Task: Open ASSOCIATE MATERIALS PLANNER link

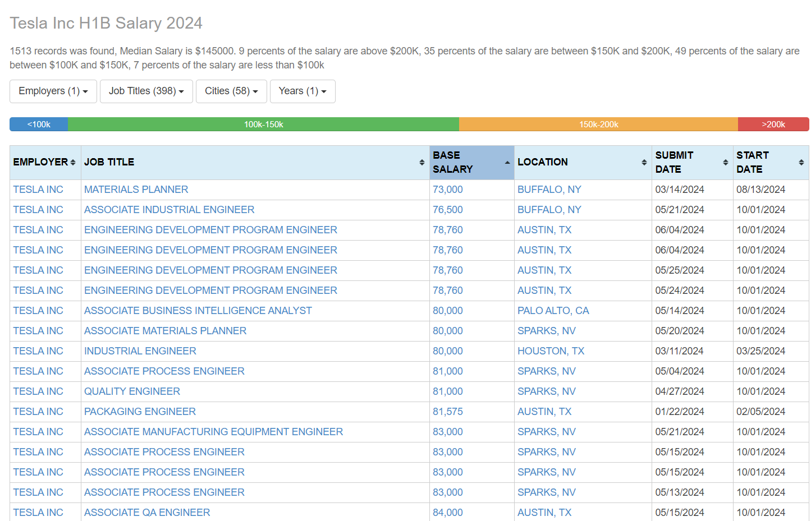Action: point(165,331)
